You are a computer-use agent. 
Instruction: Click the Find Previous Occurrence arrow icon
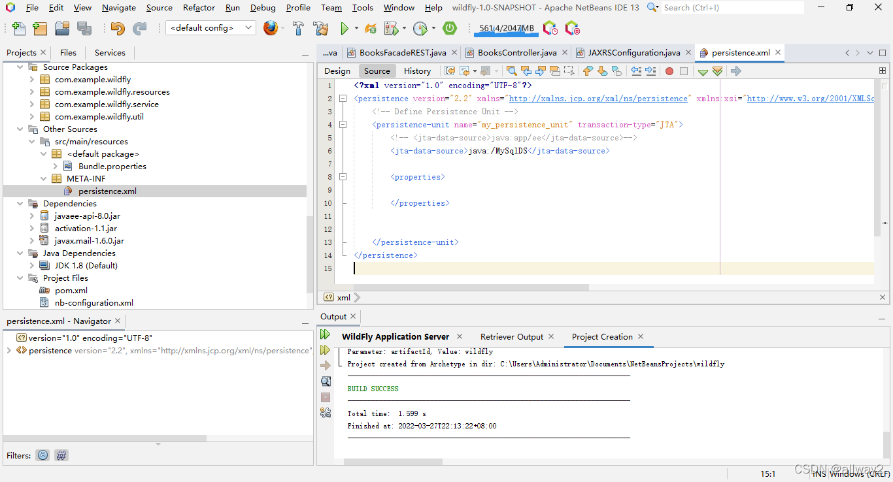point(526,71)
